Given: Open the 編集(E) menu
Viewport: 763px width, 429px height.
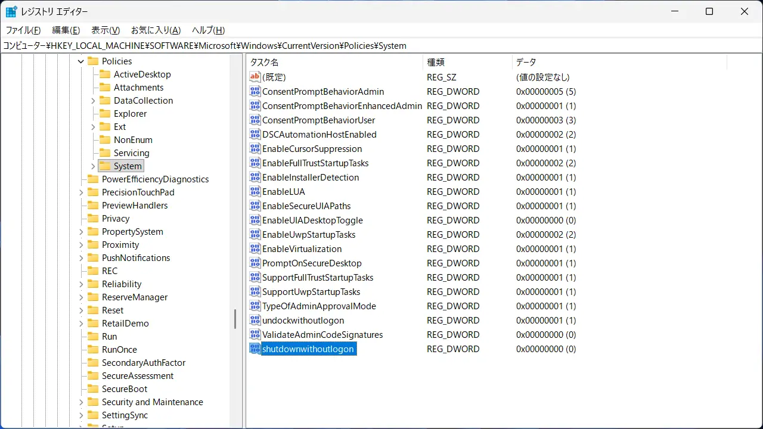Looking at the screenshot, I should click(66, 30).
